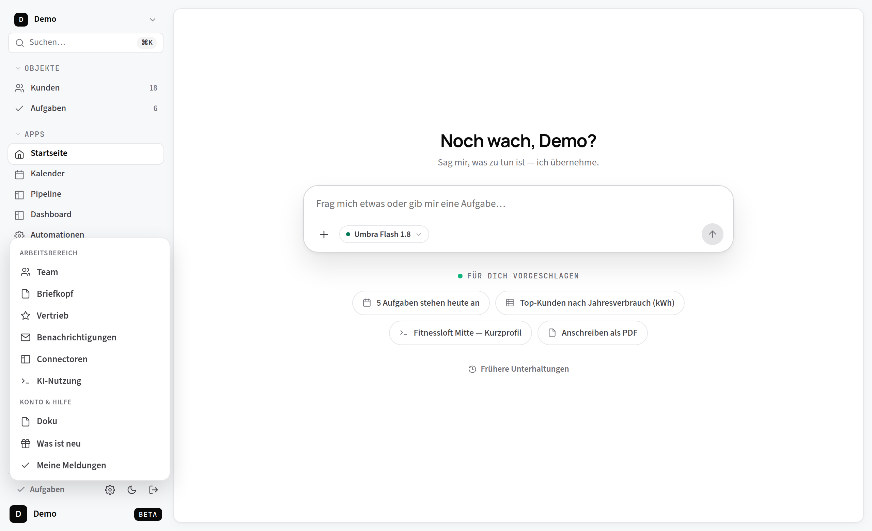
Task: Click suggestion '5 Aufgaben stehen heute an'
Action: [x=421, y=303]
